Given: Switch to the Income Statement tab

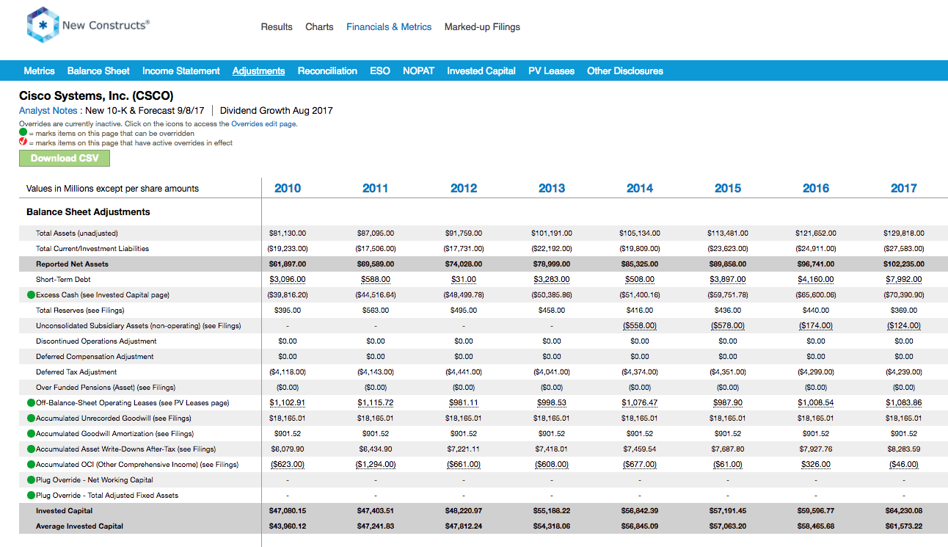Looking at the screenshot, I should pyautogui.click(x=181, y=71).
